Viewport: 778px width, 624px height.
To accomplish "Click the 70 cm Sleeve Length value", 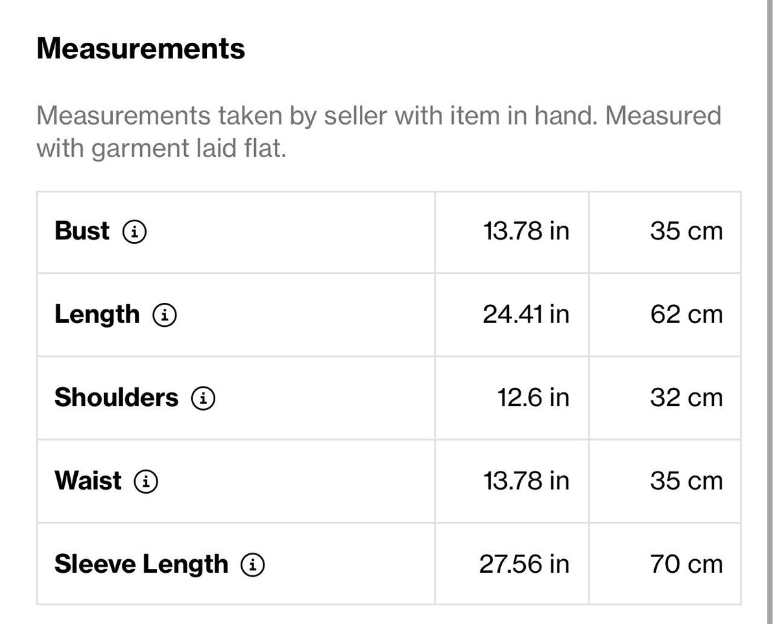I will pyautogui.click(x=687, y=564).
